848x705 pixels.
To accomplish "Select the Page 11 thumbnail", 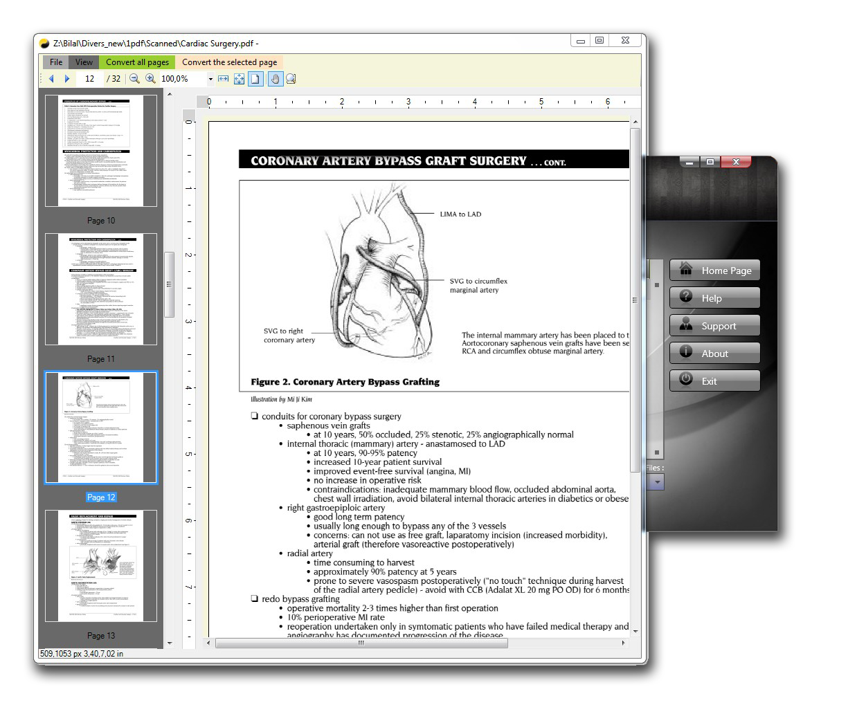I will click(x=101, y=289).
